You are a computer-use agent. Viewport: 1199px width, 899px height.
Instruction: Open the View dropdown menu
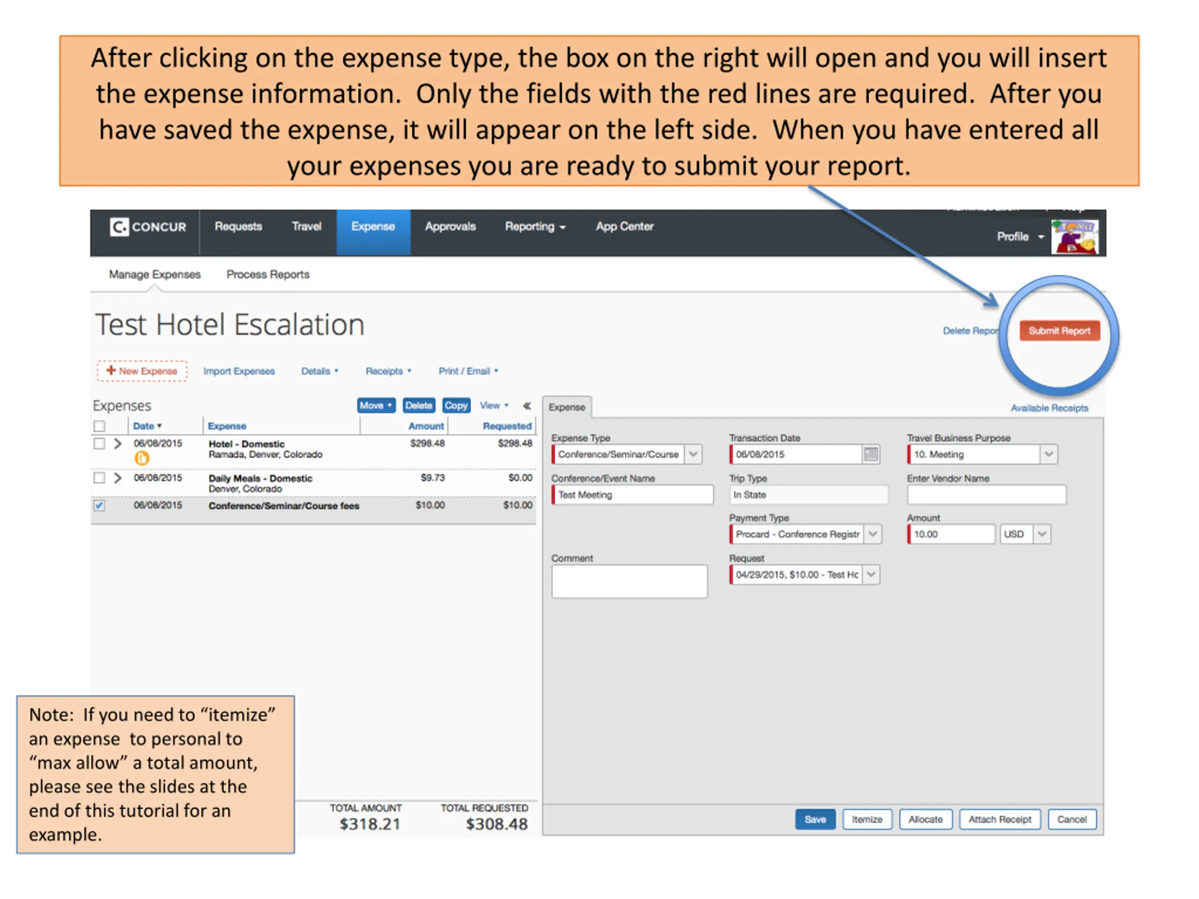pos(494,405)
